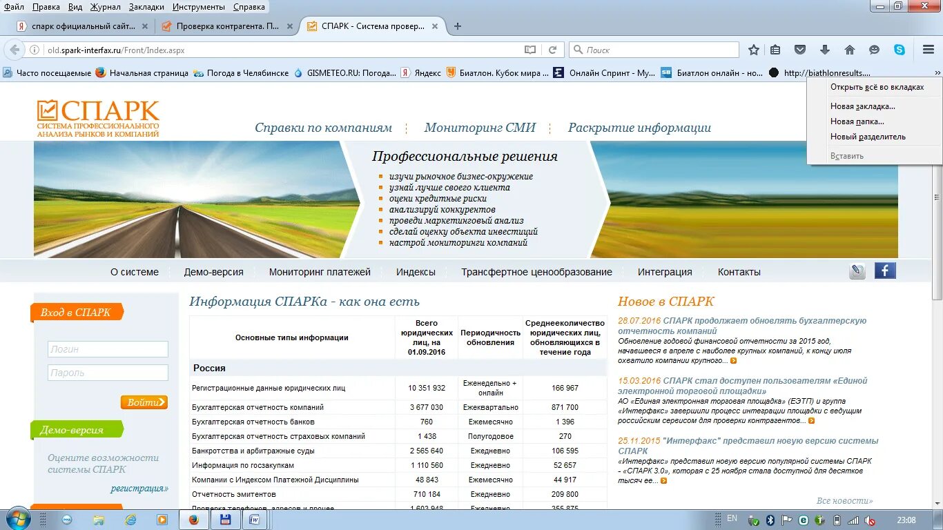943x530 pixels.
Task: Choose Новый разделитель from context menu
Action: click(868, 137)
